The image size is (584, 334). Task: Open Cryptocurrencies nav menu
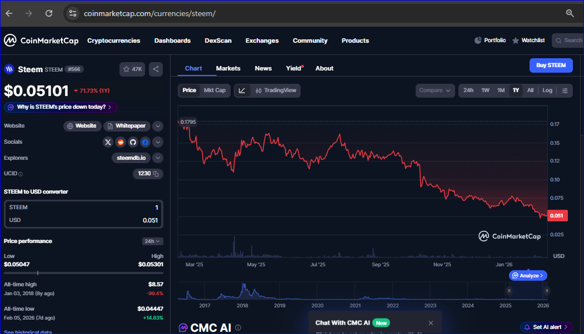pyautogui.click(x=113, y=41)
